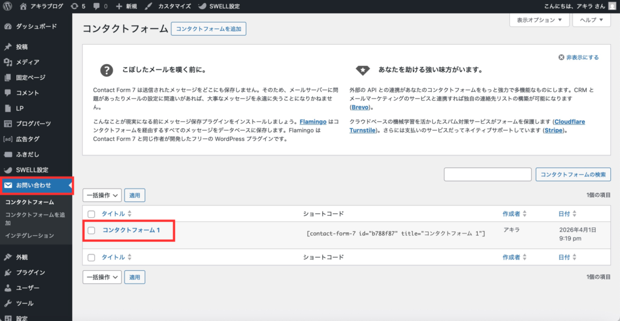The image size is (620, 321).
Task: Open the ダッシュボード sidebar icon
Action: [8, 27]
